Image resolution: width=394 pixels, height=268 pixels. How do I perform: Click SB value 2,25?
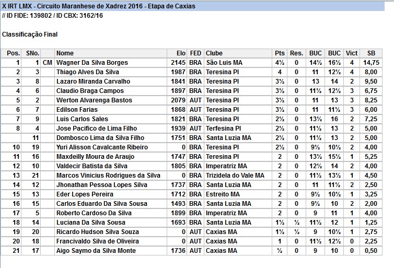click(371, 241)
